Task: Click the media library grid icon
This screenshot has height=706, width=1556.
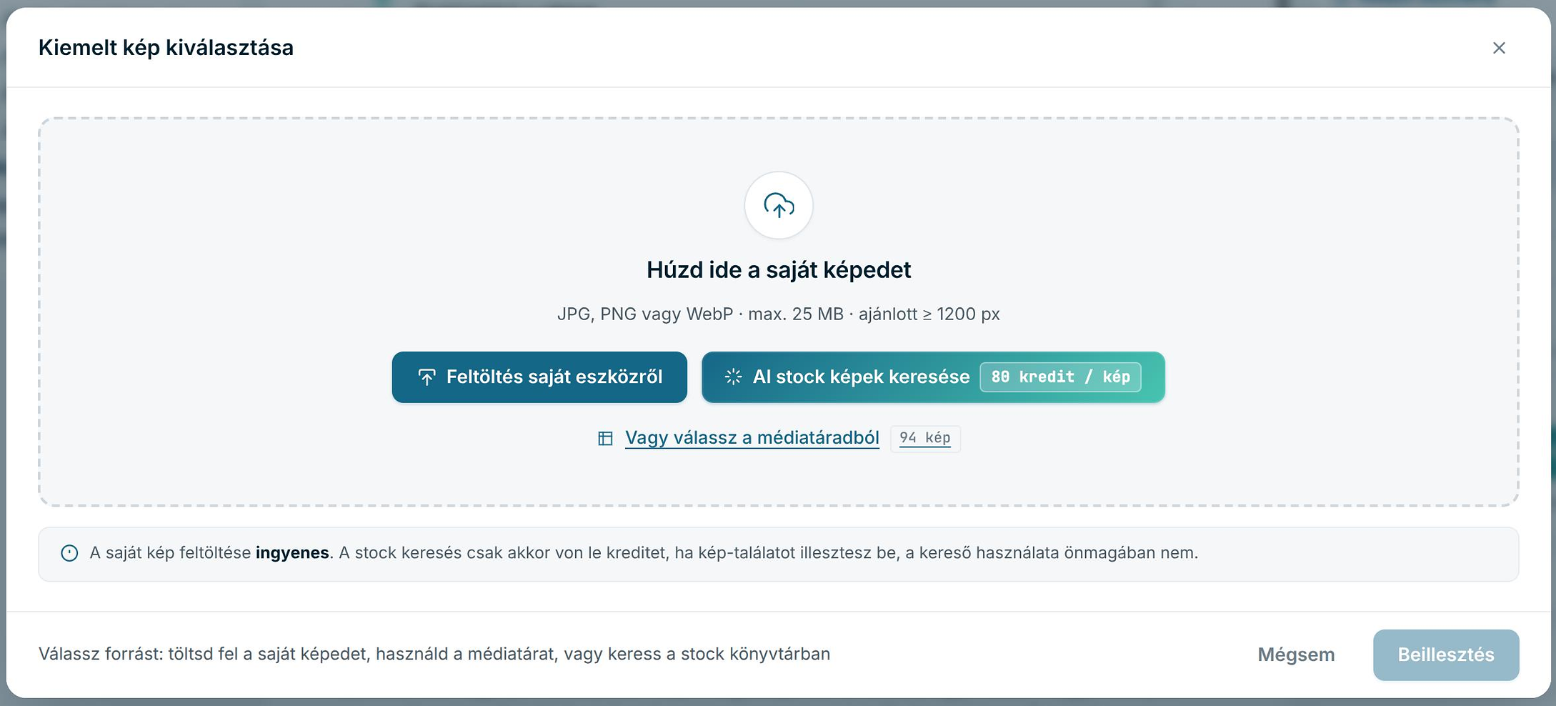Action: click(605, 438)
